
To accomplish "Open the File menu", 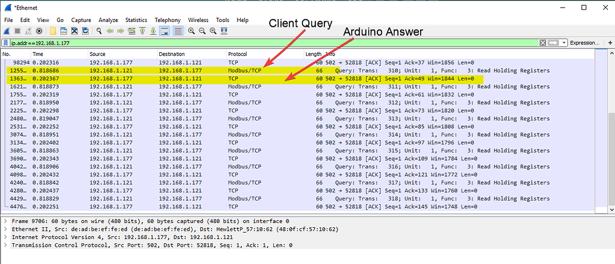I will (9, 20).
